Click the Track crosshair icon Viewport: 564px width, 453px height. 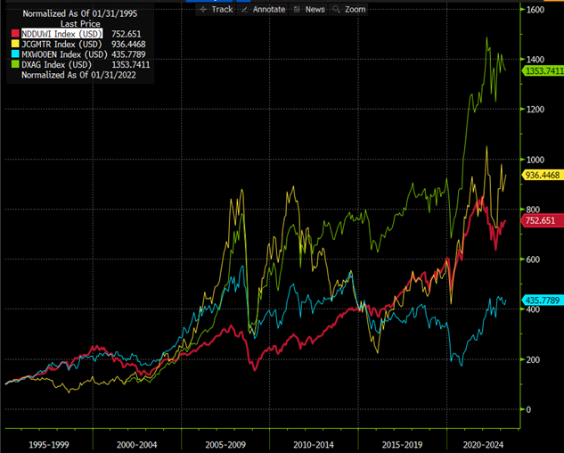pos(203,9)
